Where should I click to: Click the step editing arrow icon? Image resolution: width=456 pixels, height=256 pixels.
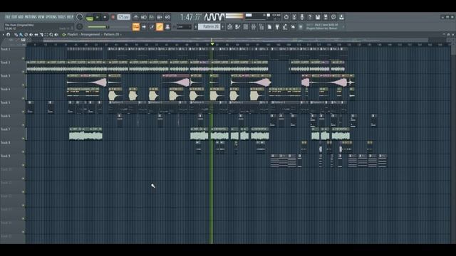pyautogui.click(x=144, y=27)
